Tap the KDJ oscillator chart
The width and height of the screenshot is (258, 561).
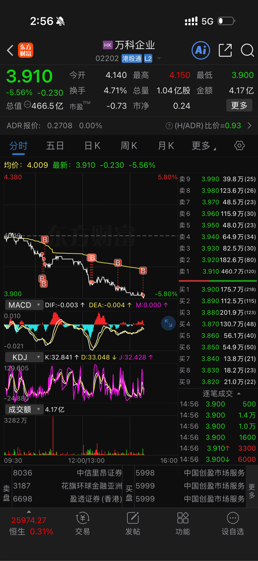91,383
